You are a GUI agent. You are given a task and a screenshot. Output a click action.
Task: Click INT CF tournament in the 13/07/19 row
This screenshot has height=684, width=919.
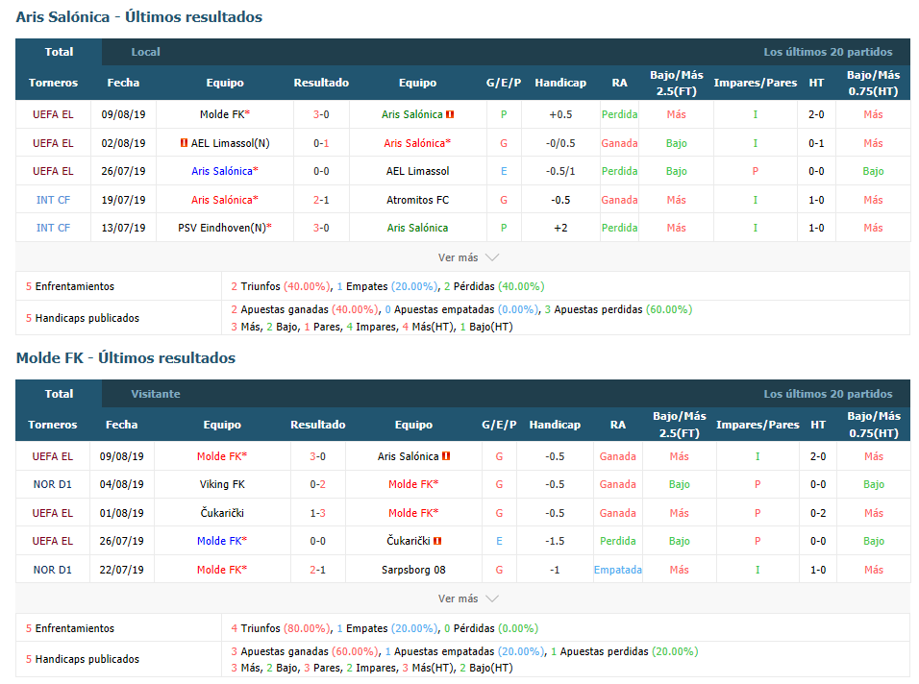pos(53,228)
